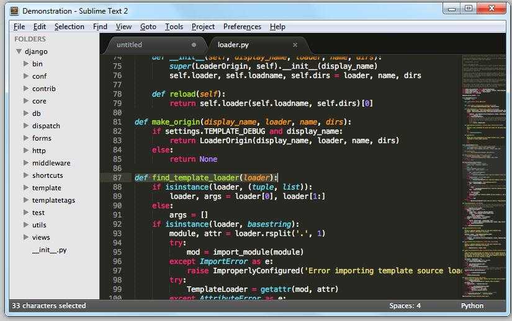Open the Tools menu
Screen dimensions: 512x321
pos(174,27)
